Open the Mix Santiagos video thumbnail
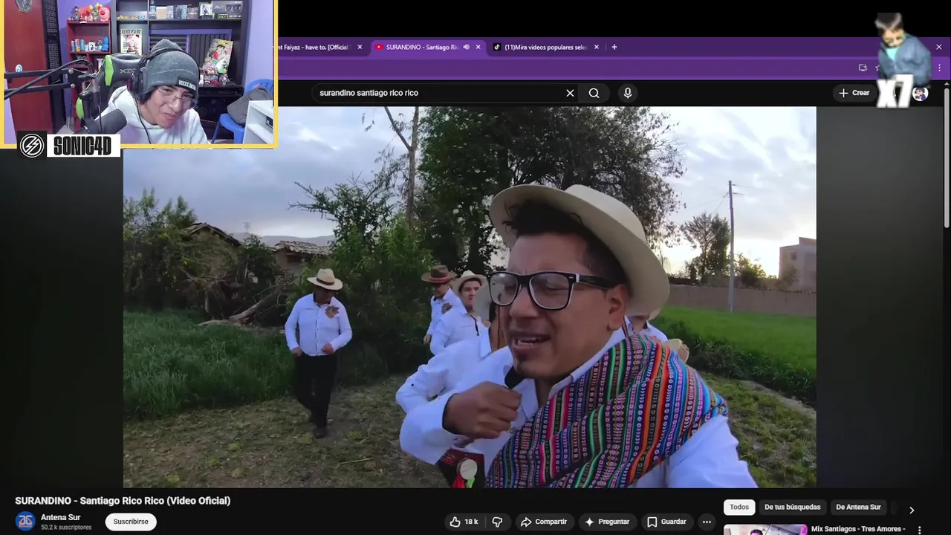Viewport: 951px width, 535px height. click(765, 530)
